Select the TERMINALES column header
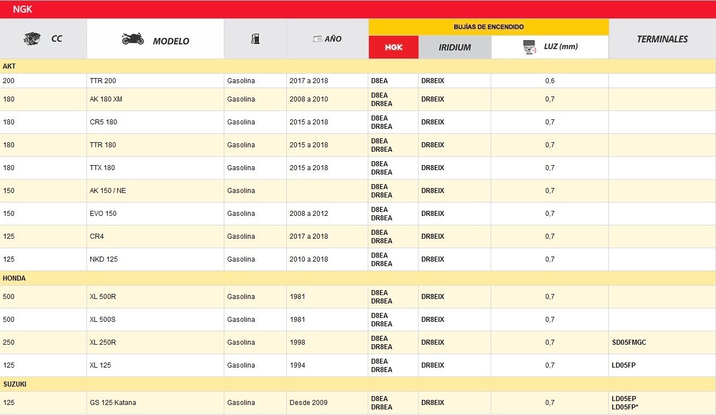 coord(662,39)
